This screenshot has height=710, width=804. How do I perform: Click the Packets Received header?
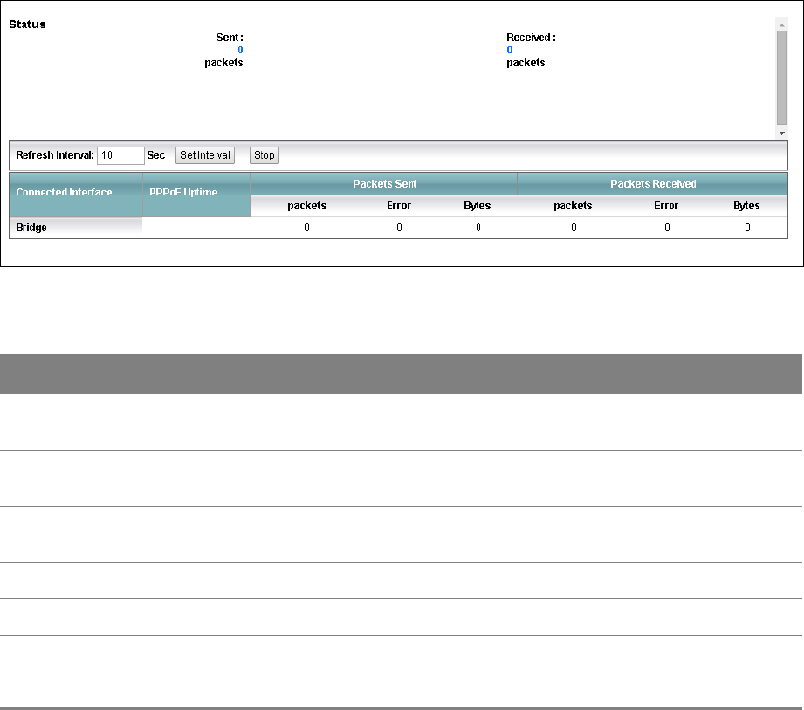(653, 184)
